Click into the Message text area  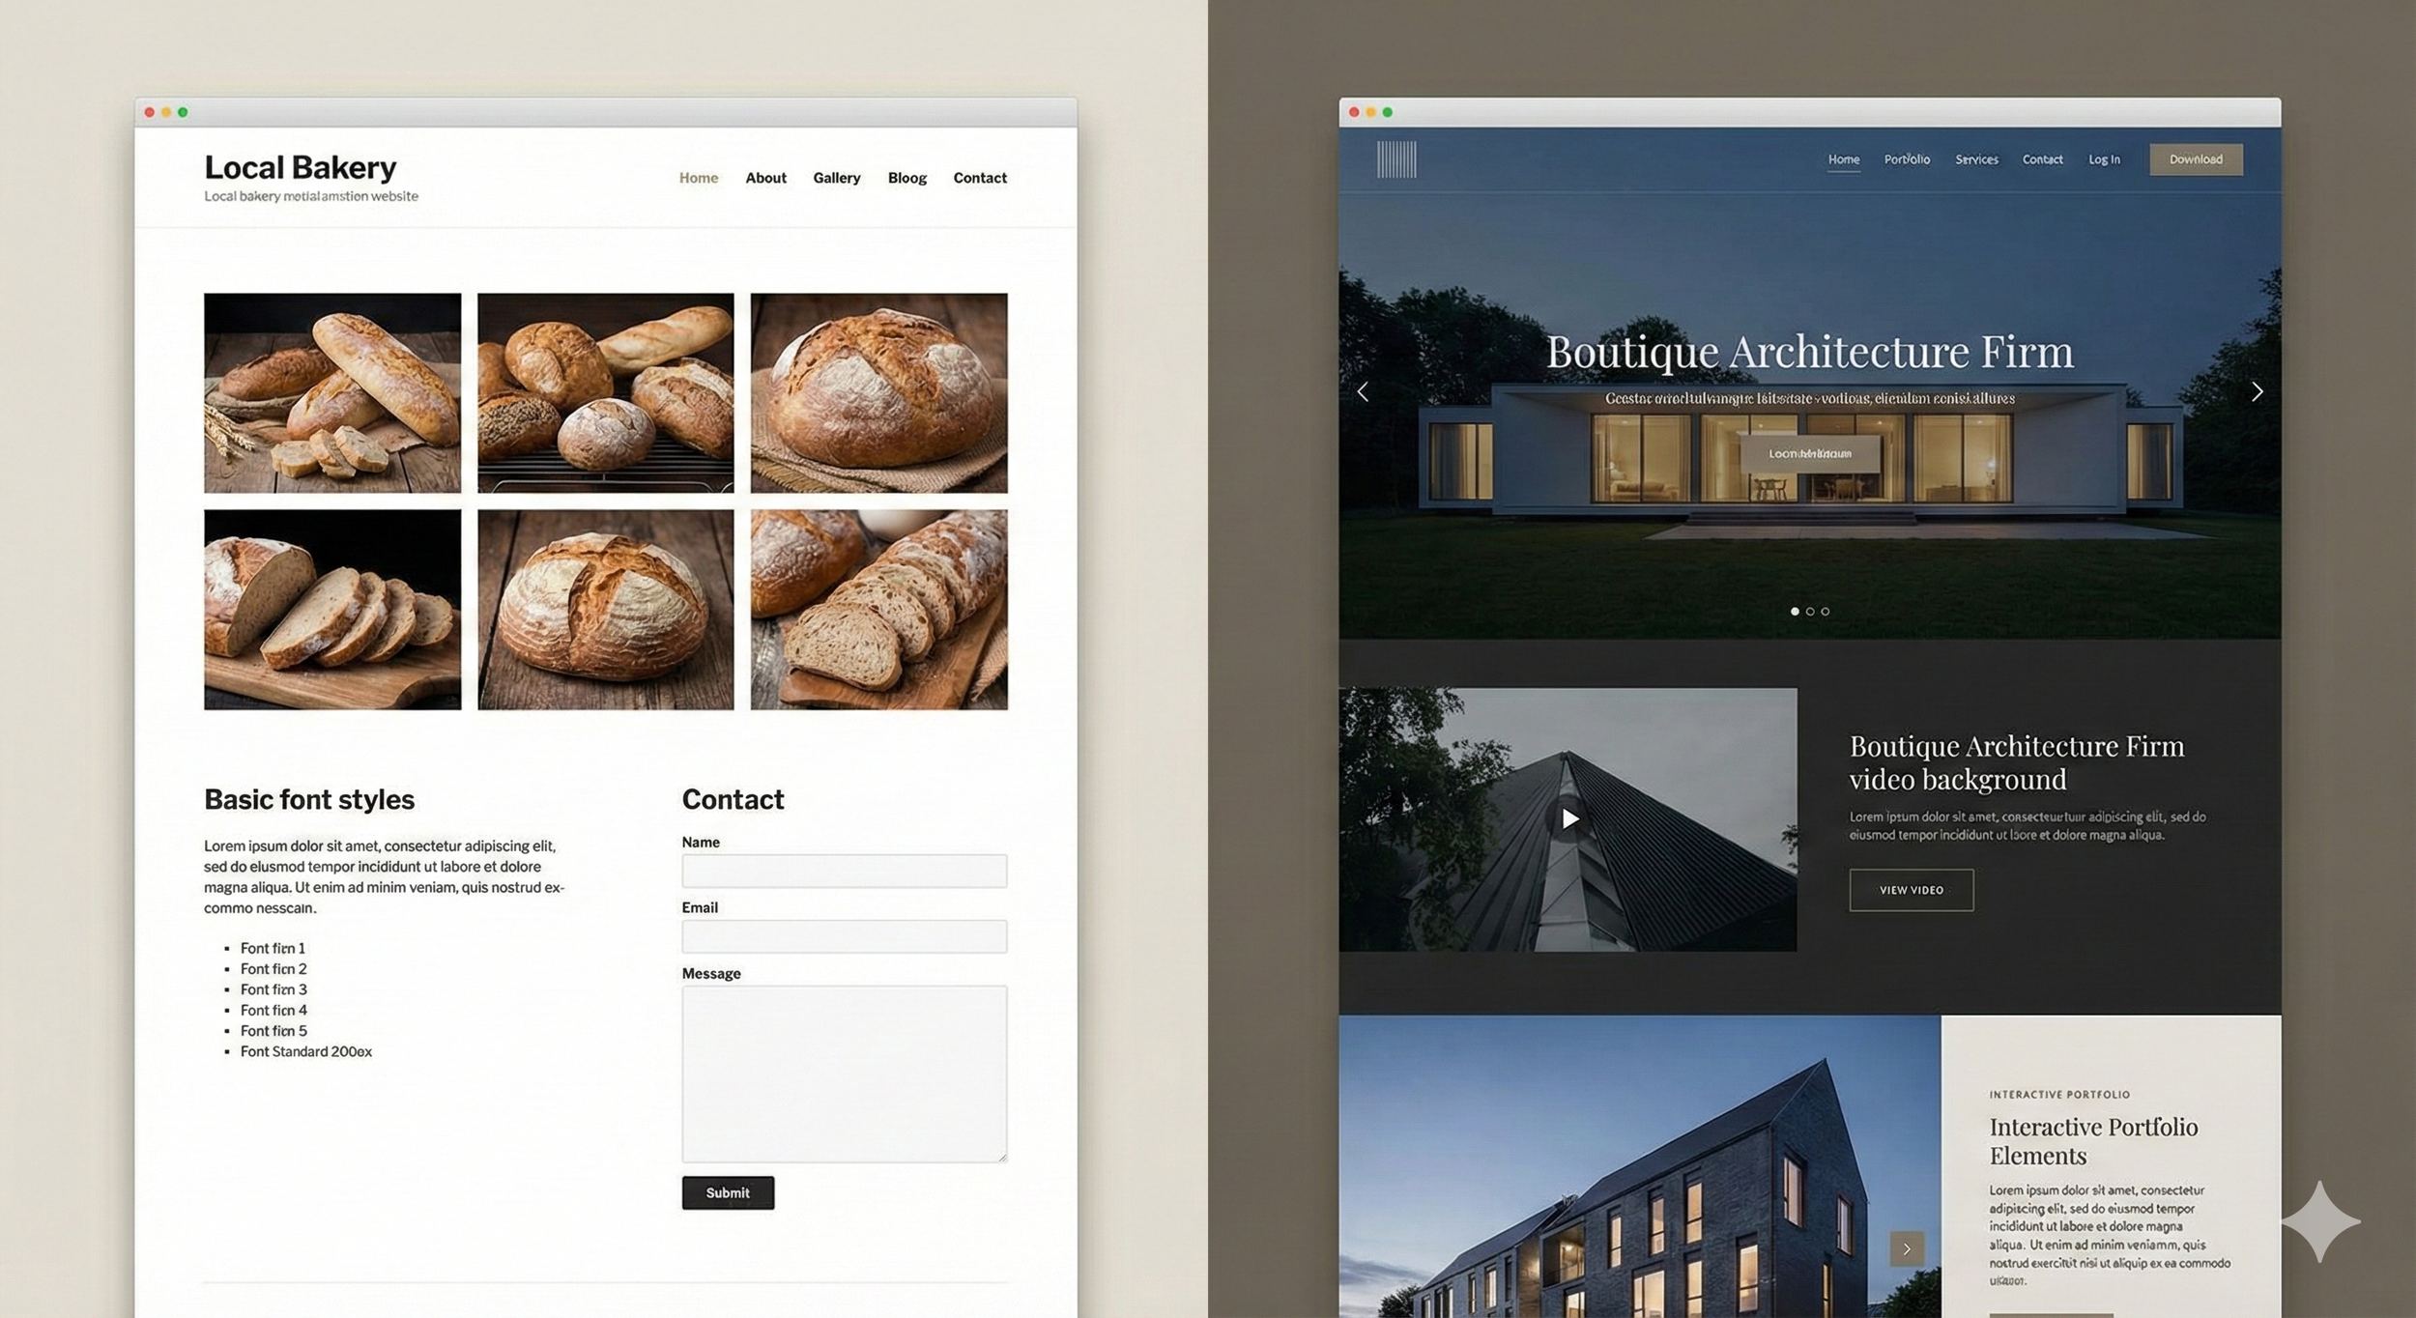pyautogui.click(x=844, y=1073)
